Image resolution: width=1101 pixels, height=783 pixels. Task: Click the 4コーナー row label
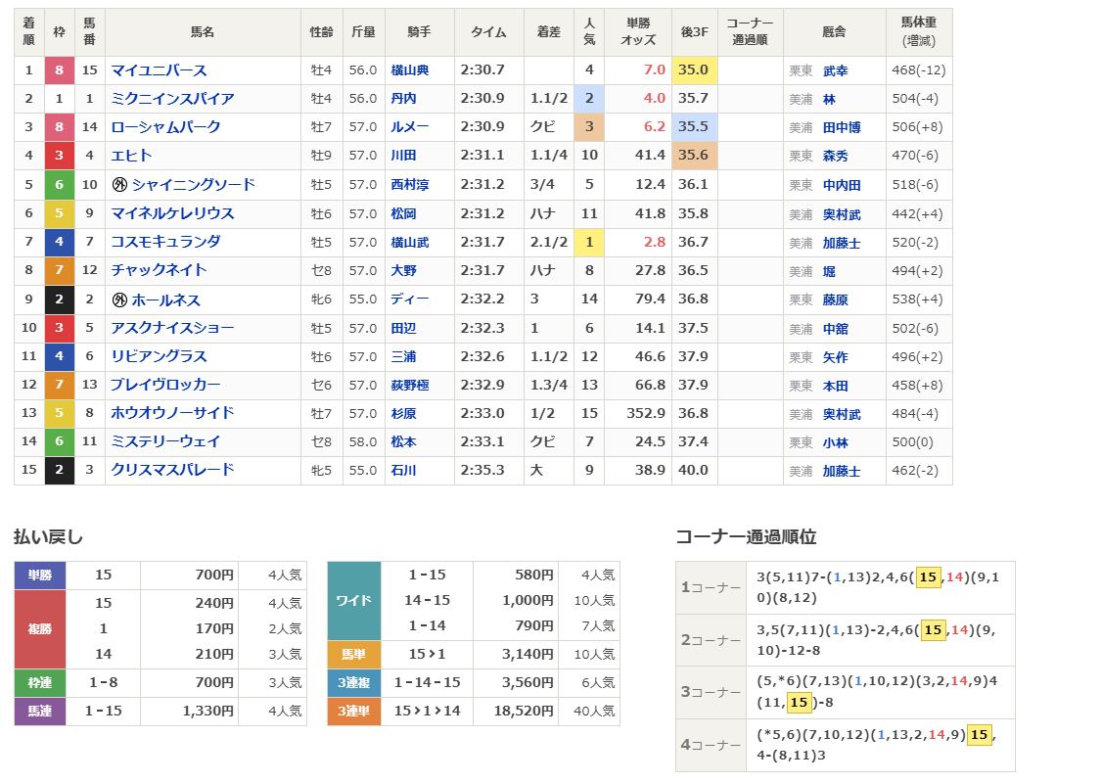(x=711, y=745)
